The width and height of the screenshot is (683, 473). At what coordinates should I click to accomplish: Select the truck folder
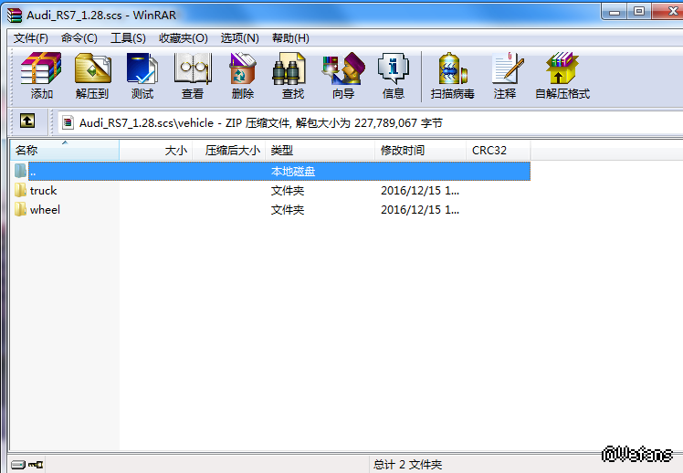42,191
